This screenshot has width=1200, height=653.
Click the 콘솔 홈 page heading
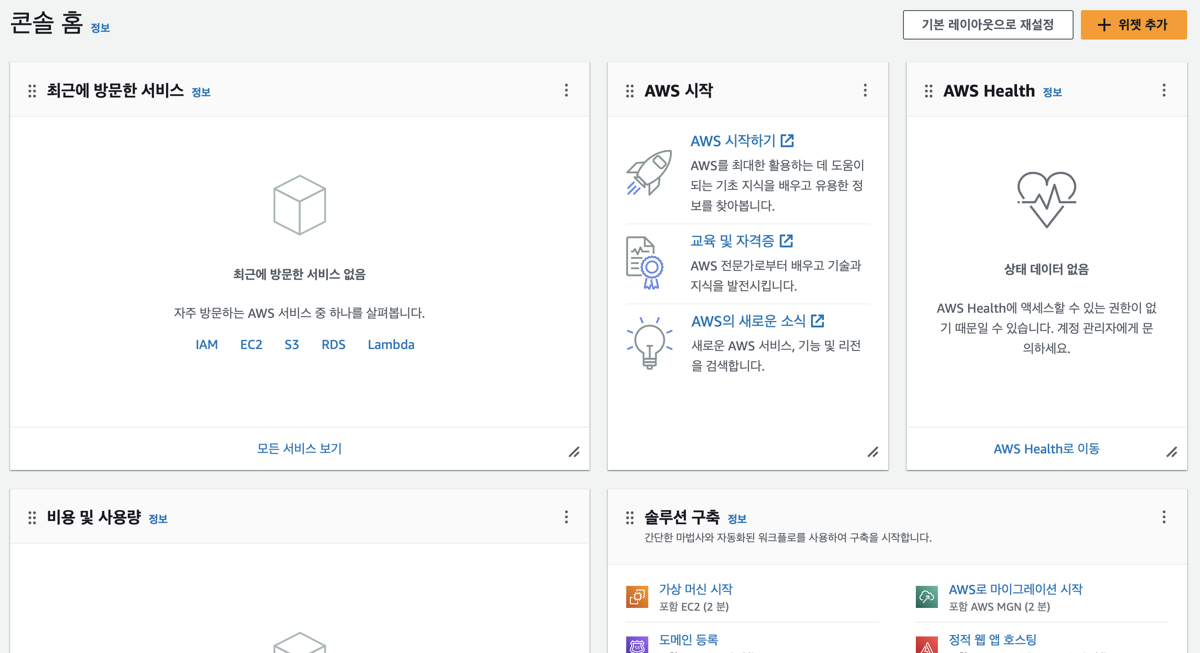tap(46, 23)
